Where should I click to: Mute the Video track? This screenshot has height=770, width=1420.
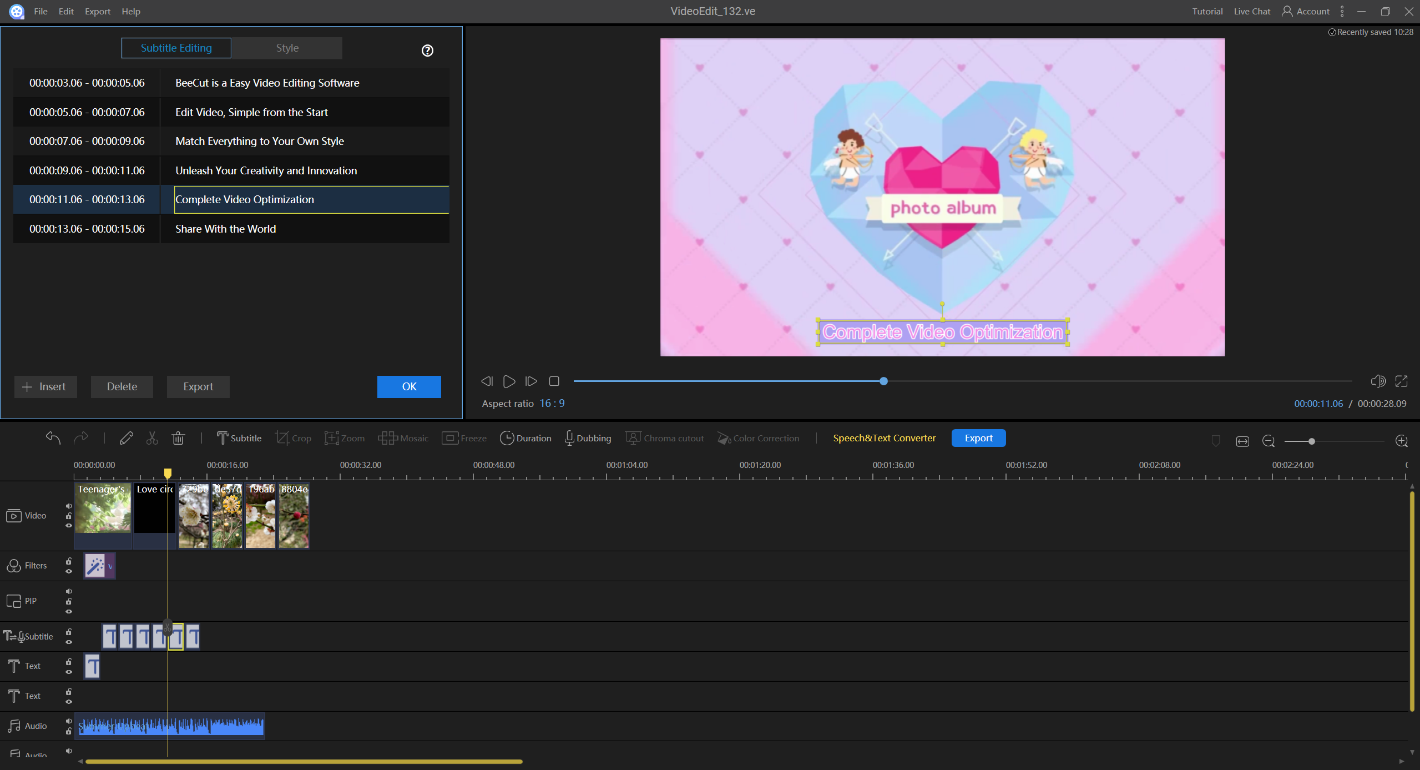click(x=69, y=506)
